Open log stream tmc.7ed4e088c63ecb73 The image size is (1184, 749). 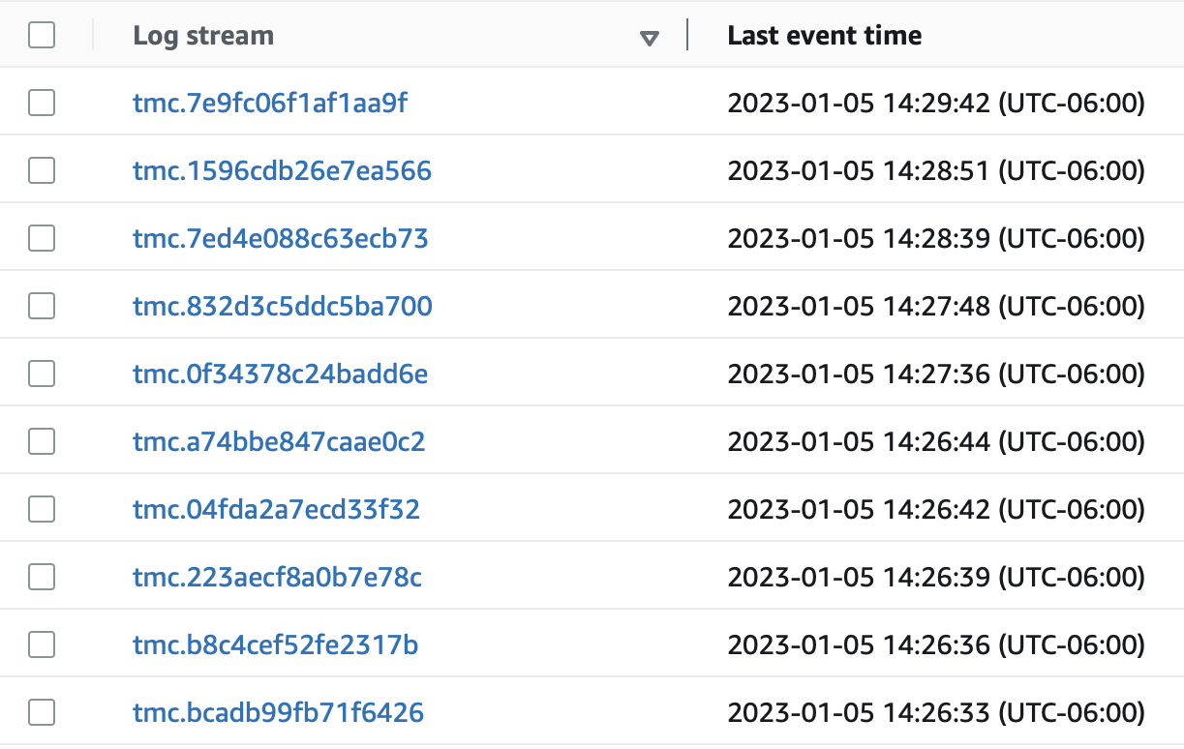(x=279, y=237)
